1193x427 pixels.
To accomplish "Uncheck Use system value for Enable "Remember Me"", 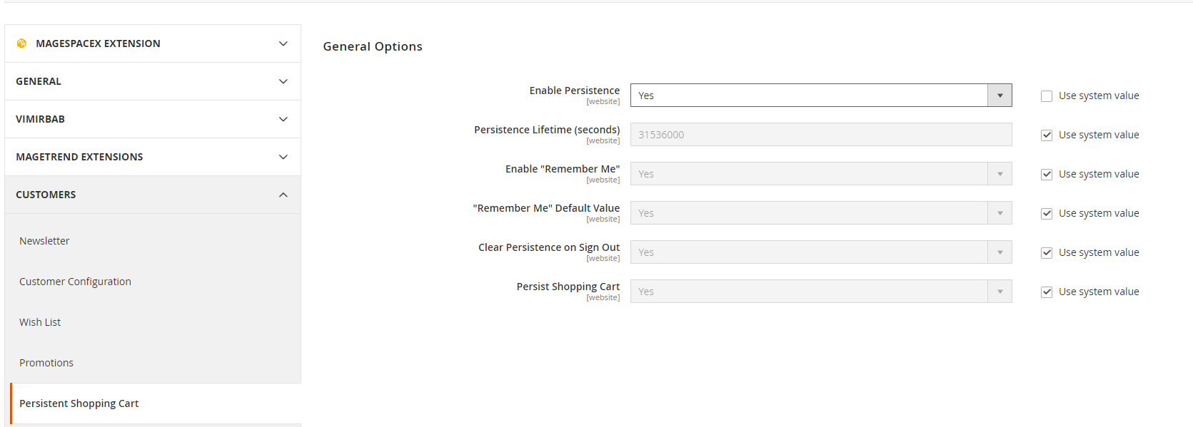I will (1046, 173).
